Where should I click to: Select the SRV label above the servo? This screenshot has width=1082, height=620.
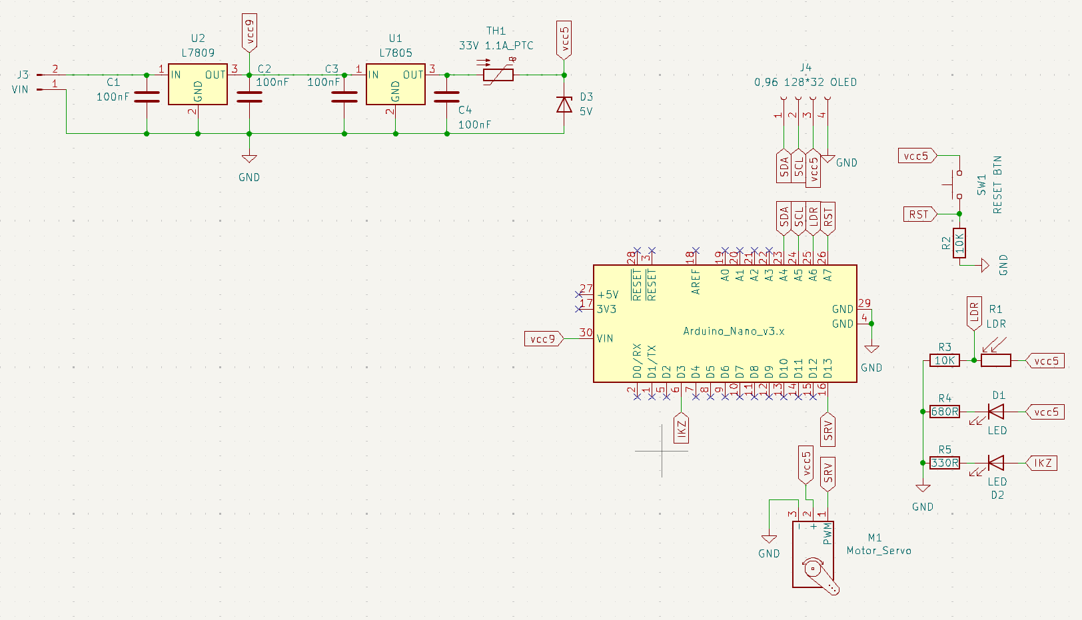click(x=827, y=473)
